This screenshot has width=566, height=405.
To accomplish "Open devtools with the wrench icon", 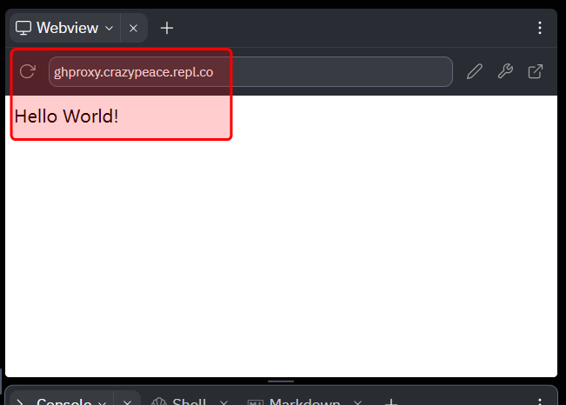I will pyautogui.click(x=505, y=72).
